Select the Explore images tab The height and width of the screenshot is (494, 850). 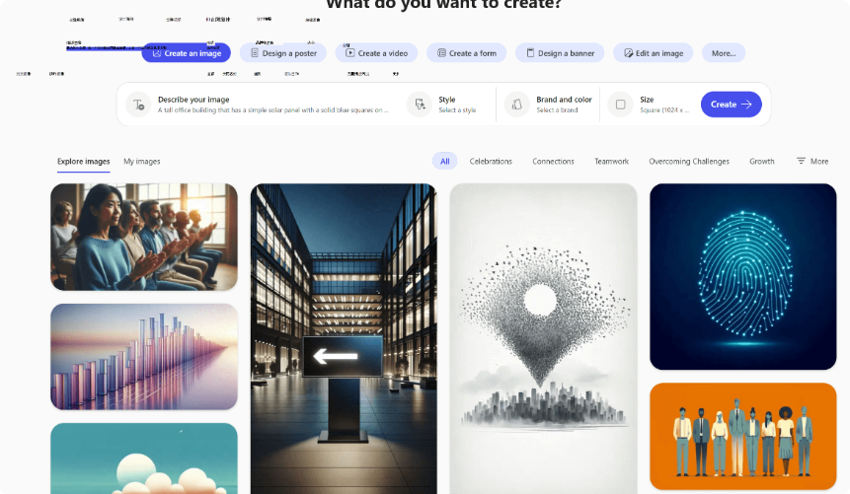pos(83,161)
